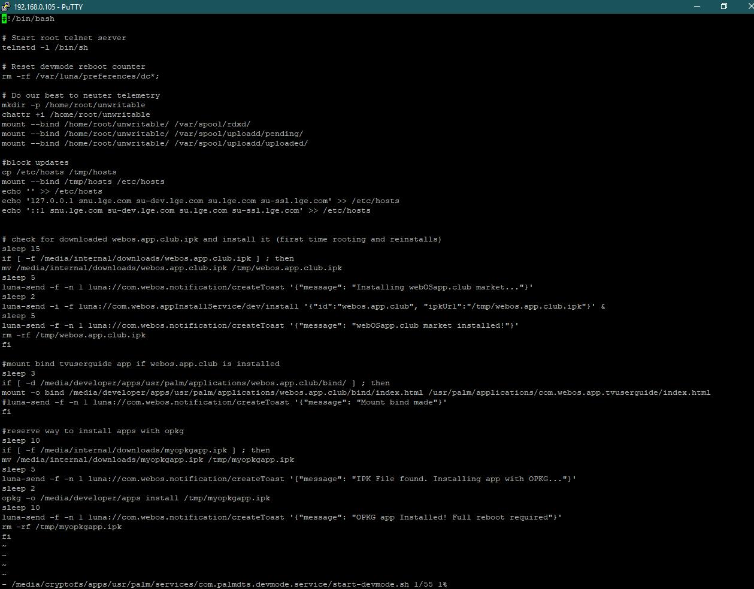Place cursor on the #!/bin/bash shebang line
The width and height of the screenshot is (754, 589).
(x=30, y=19)
